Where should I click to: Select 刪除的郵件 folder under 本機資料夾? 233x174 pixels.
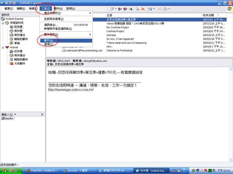21,39
